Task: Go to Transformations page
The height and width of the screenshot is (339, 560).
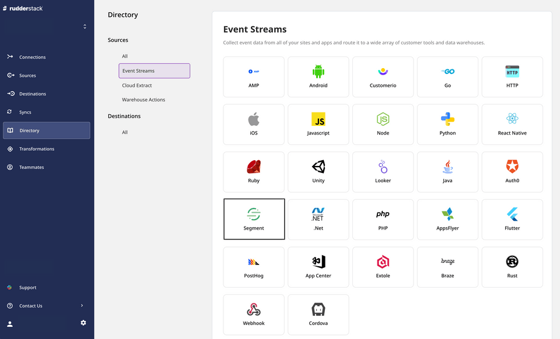Action: (36, 149)
